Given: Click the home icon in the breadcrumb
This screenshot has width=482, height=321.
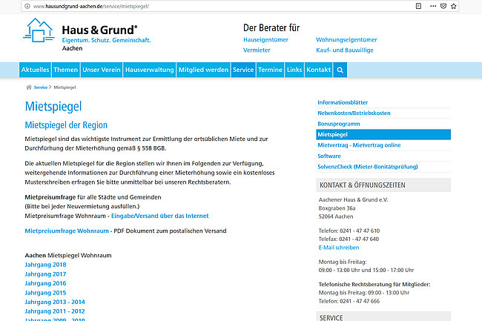Looking at the screenshot, I should click(28, 87).
